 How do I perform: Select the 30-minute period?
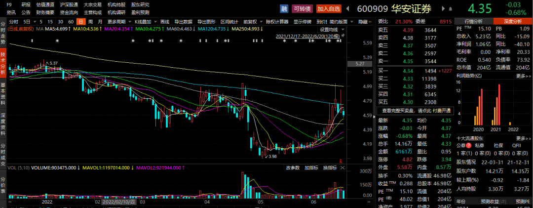pyautogui.click(x=61, y=22)
